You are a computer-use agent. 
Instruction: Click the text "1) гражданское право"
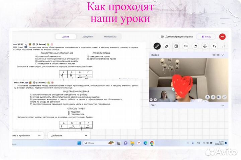[x=98, y=56]
